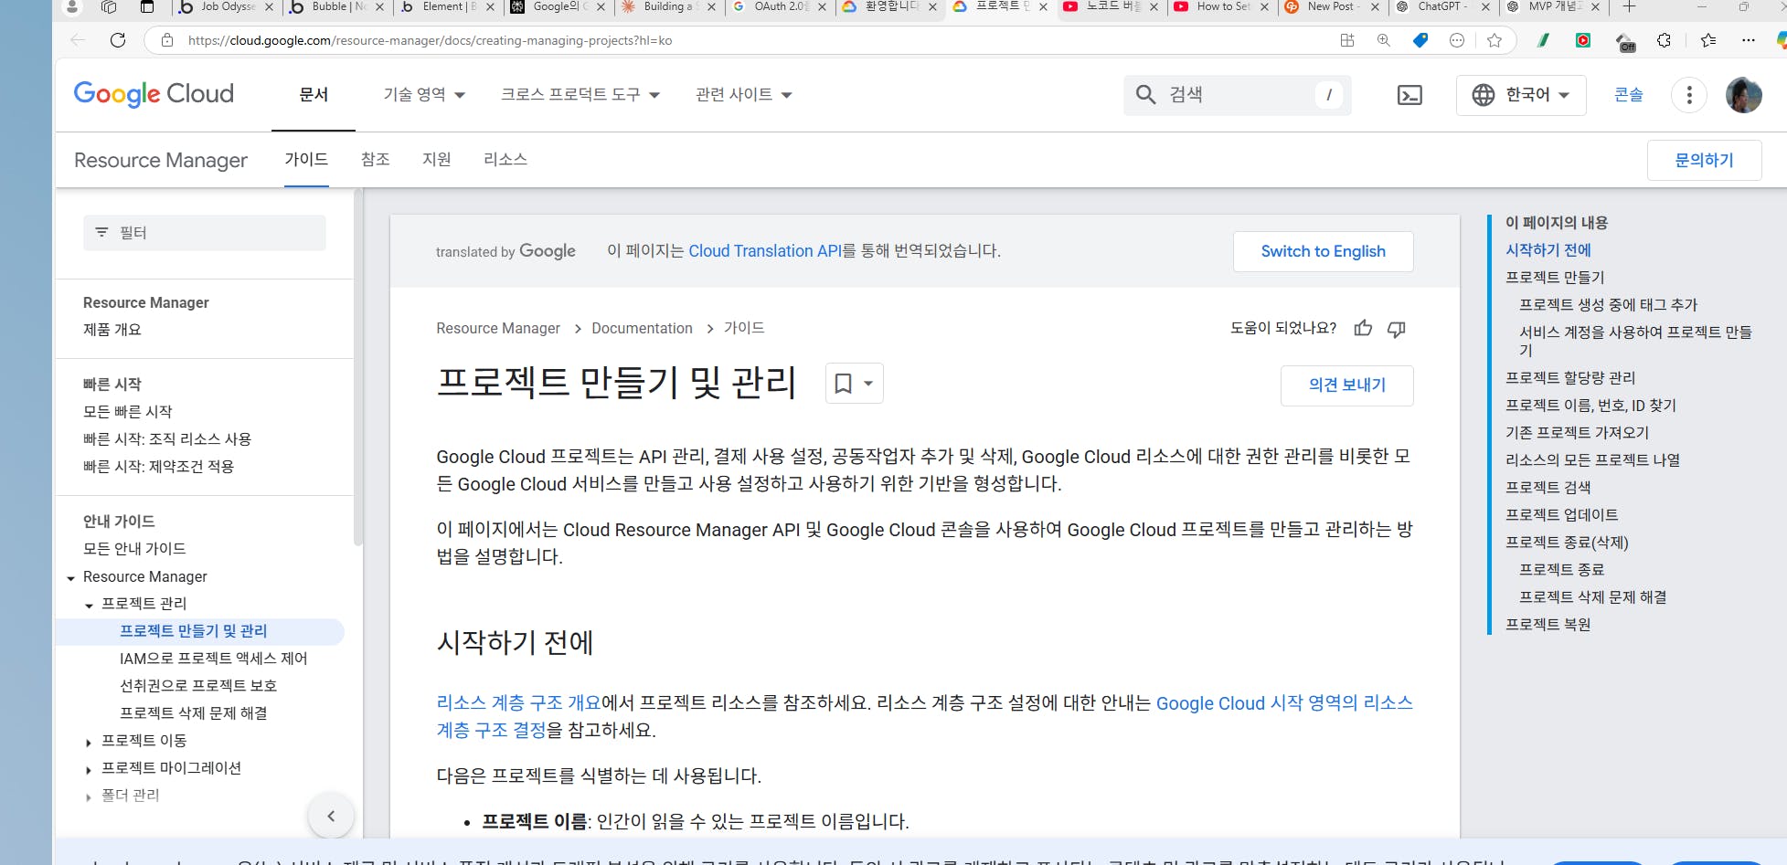Viewport: 1787px width, 865px height.
Task: Open the bookmark dropdown beside page title
Action: coord(855,384)
